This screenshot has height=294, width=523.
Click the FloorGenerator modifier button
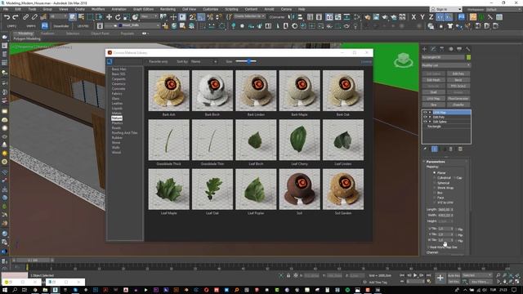coord(458,99)
